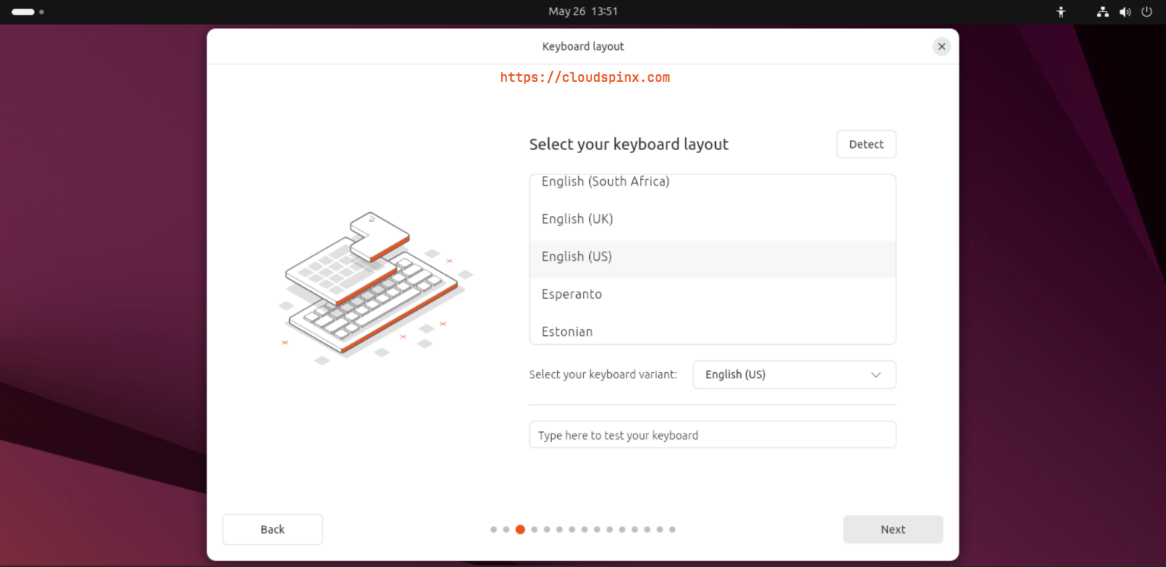The width and height of the screenshot is (1166, 567).
Task: Click the keyboard illustration graphic
Action: (372, 287)
